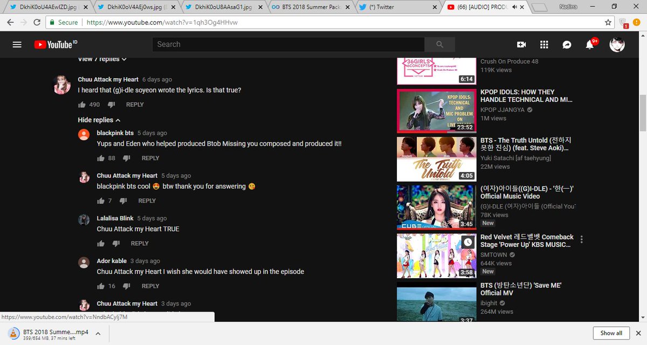647x345 pixels.
Task: Reply to blackpink bts's comment
Action: click(x=150, y=158)
